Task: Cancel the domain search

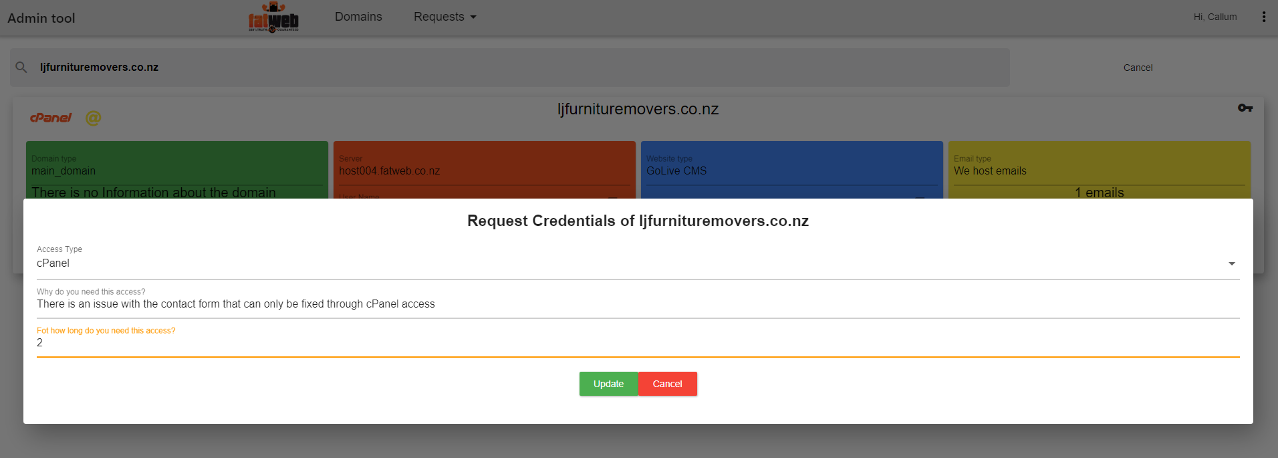Action: click(1138, 68)
